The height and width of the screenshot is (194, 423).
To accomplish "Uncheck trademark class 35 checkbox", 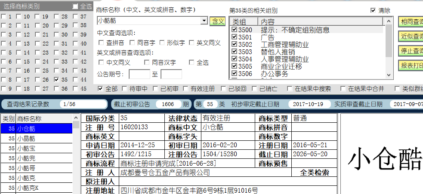I will coord(57,79).
